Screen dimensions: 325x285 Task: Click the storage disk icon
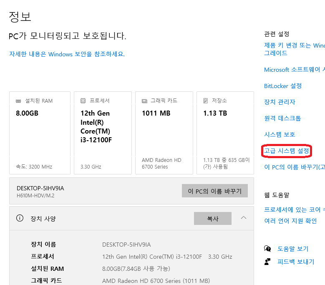click(x=205, y=101)
